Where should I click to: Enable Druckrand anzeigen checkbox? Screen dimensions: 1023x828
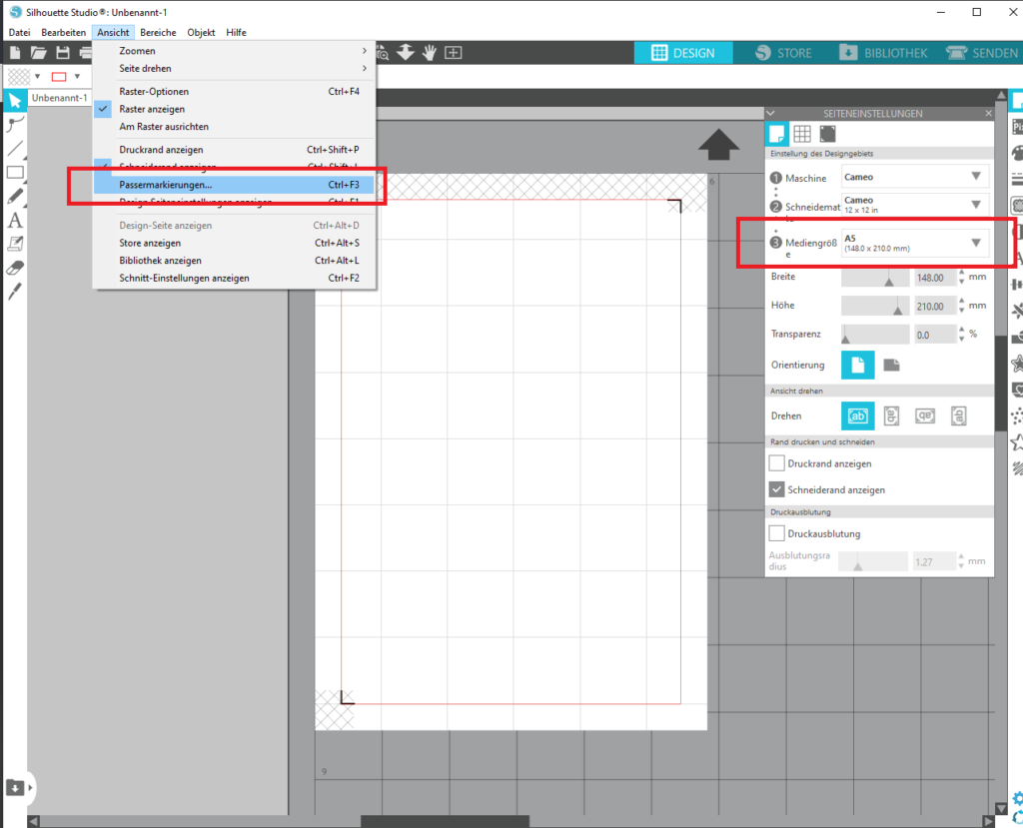click(777, 463)
